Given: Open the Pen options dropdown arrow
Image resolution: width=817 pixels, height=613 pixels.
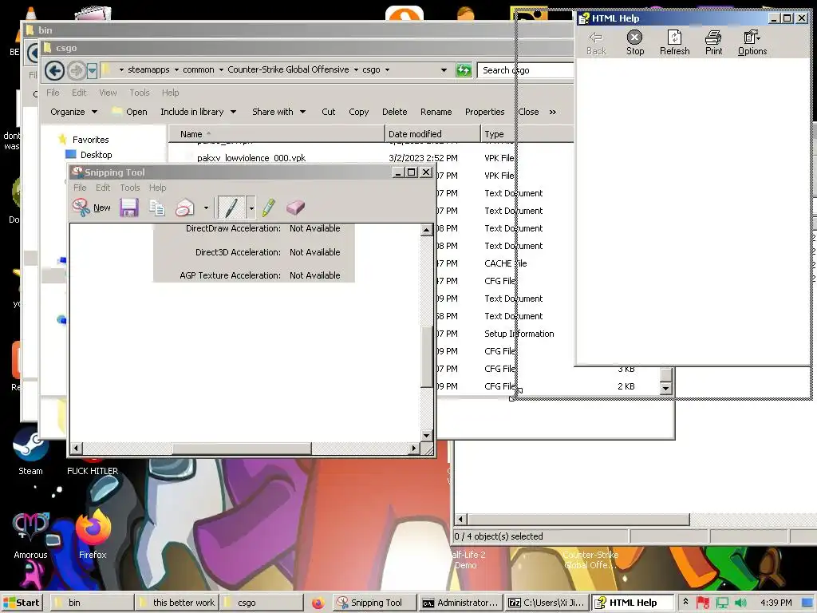Looking at the screenshot, I should (x=251, y=208).
